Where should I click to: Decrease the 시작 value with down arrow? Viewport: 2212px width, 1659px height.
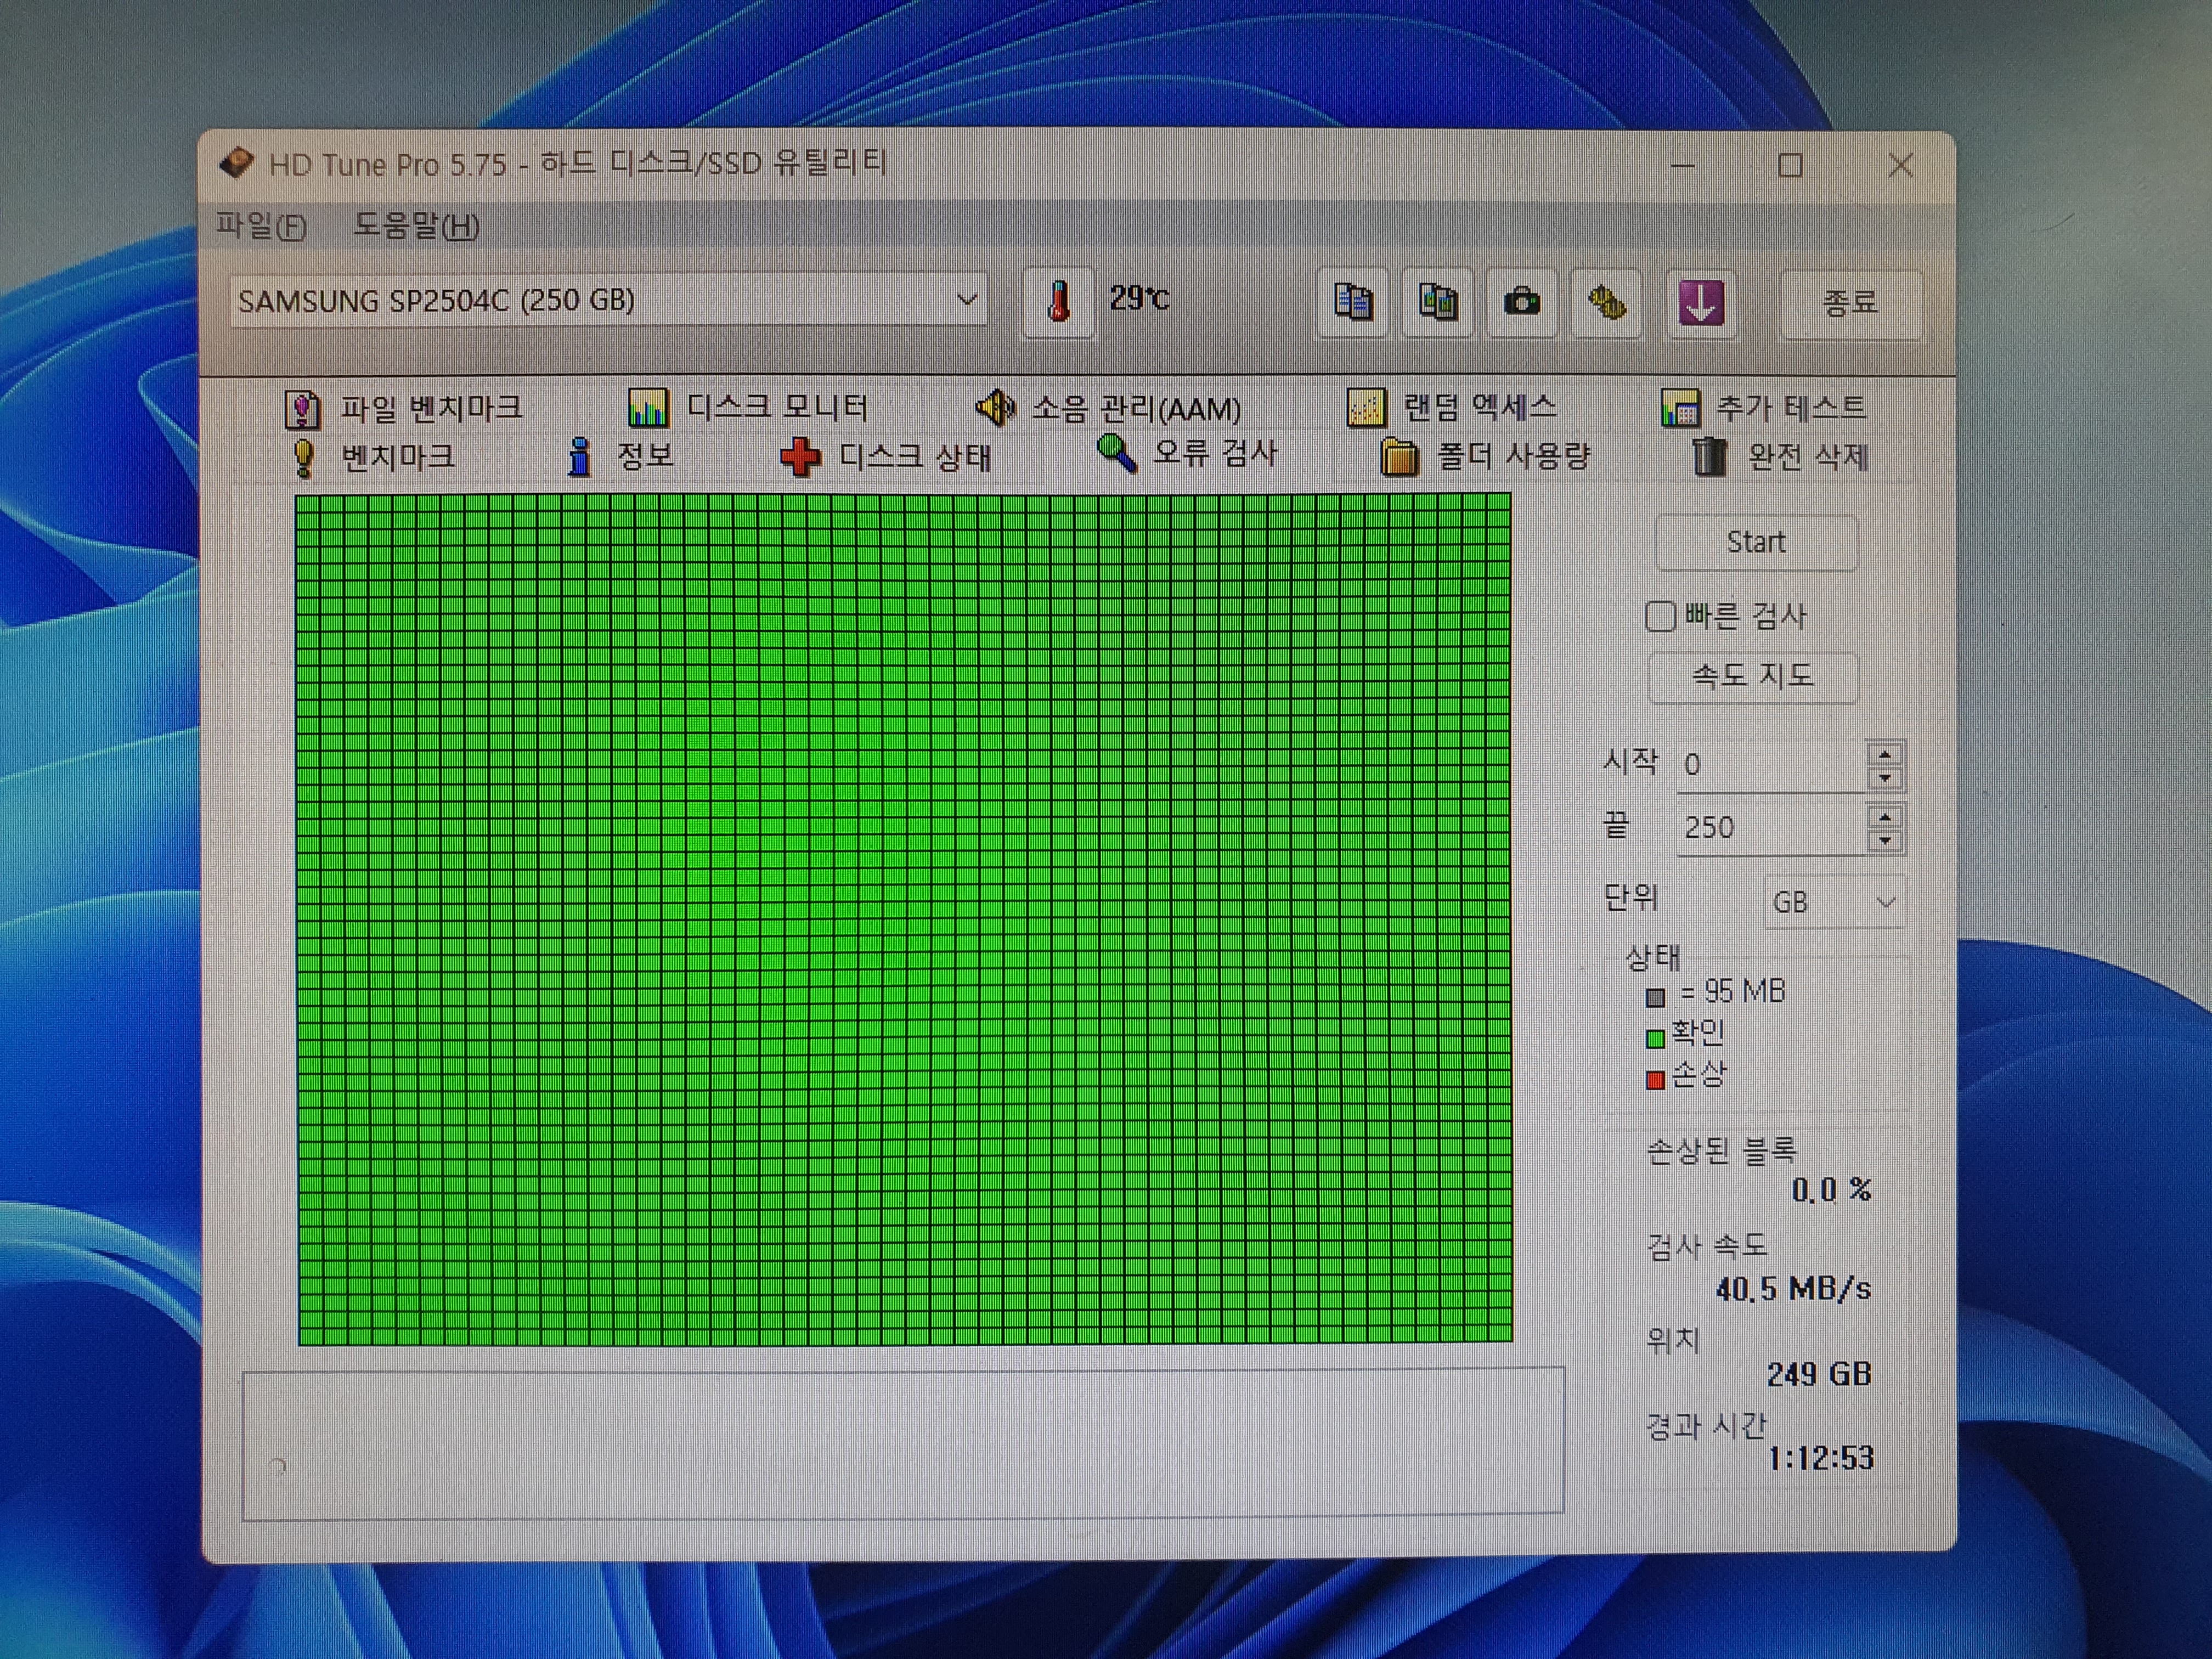[1885, 778]
